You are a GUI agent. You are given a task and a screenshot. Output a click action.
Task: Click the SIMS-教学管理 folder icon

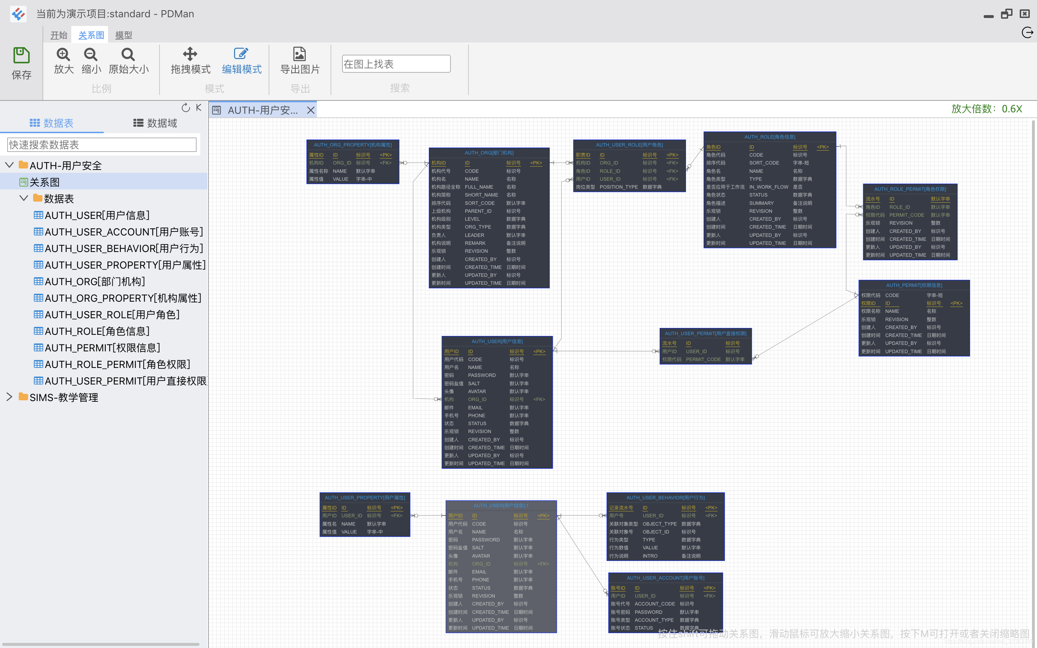tap(23, 397)
